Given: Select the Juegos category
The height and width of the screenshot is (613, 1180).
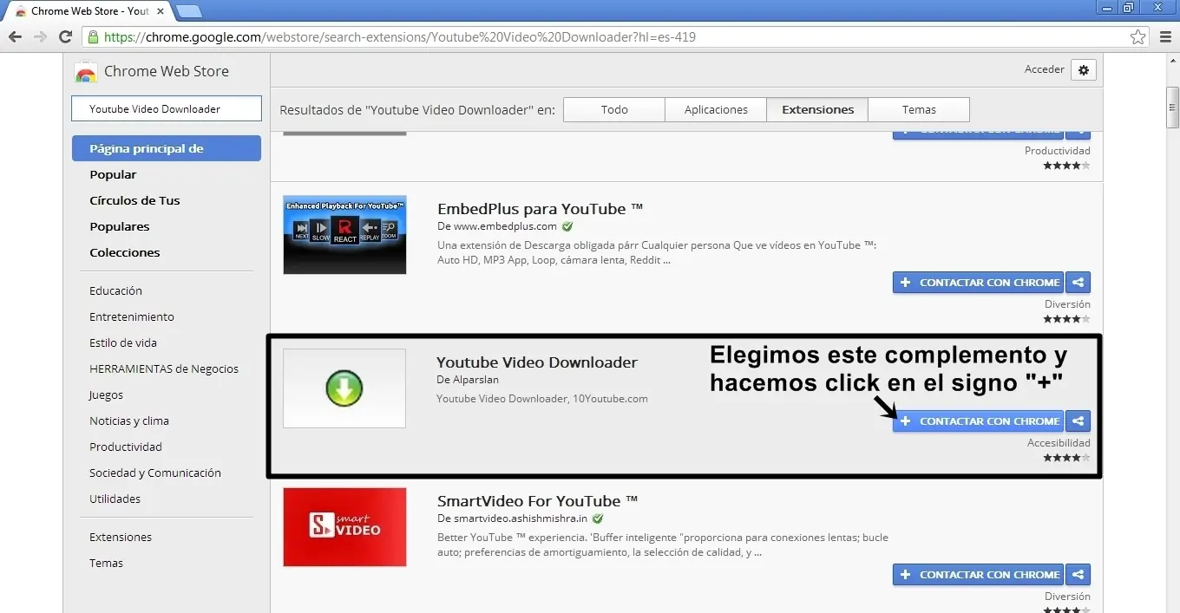Looking at the screenshot, I should point(106,395).
